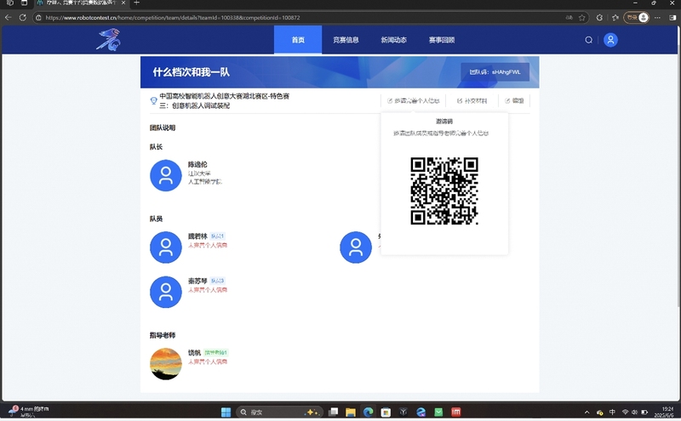Click team leader 陈逸伦's avatar icon
The width and height of the screenshot is (681, 421).
tap(165, 175)
